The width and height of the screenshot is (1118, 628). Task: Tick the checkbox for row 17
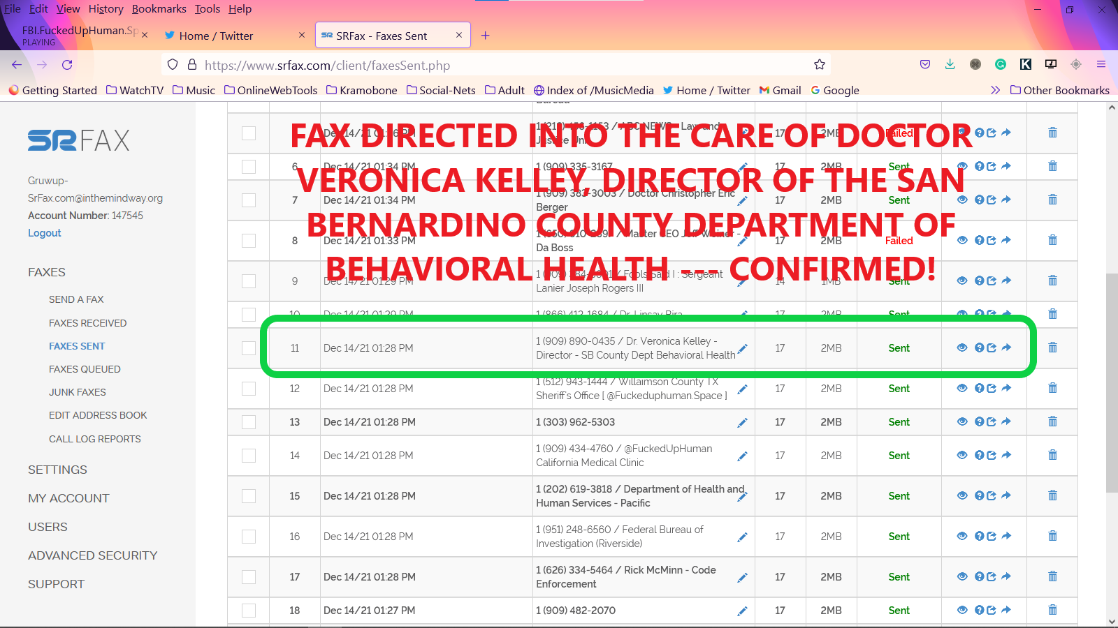point(249,577)
